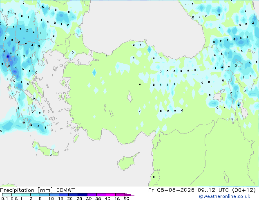Image resolution: width=259 pixels, height=200 pixels.
Task: Open the weatheronline.co.uk copyright link
Action: 225,196
